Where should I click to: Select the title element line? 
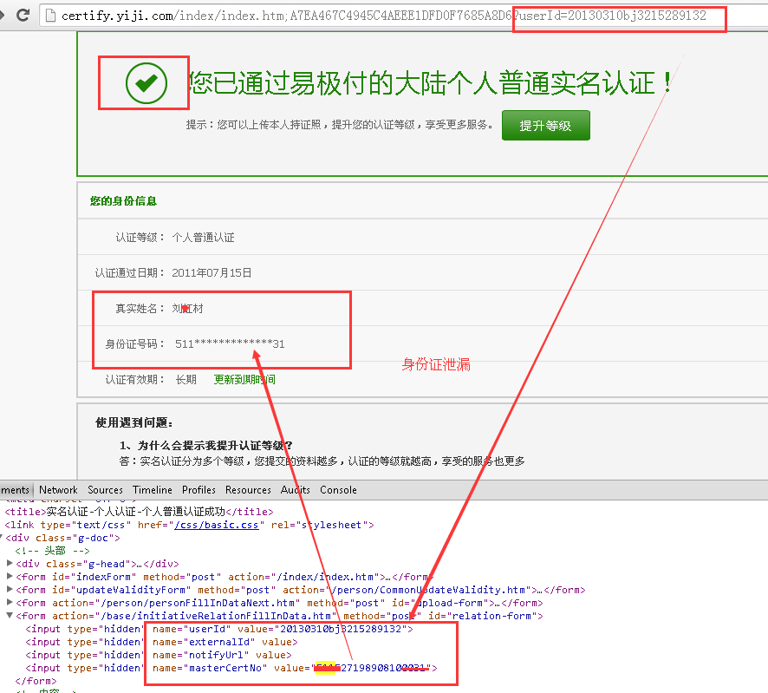(139, 512)
